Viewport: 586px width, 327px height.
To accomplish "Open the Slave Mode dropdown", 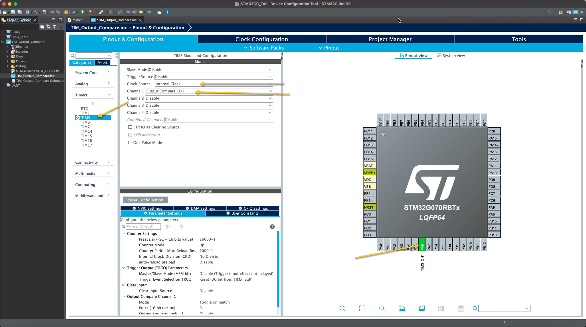I will [269, 70].
